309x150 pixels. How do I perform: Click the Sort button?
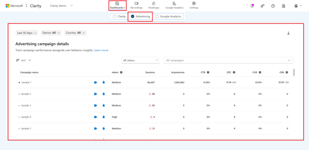[x=24, y=60]
